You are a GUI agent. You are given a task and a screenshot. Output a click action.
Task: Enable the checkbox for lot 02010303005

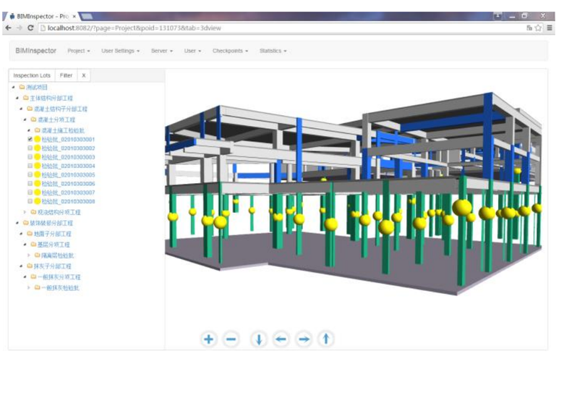tap(30, 175)
